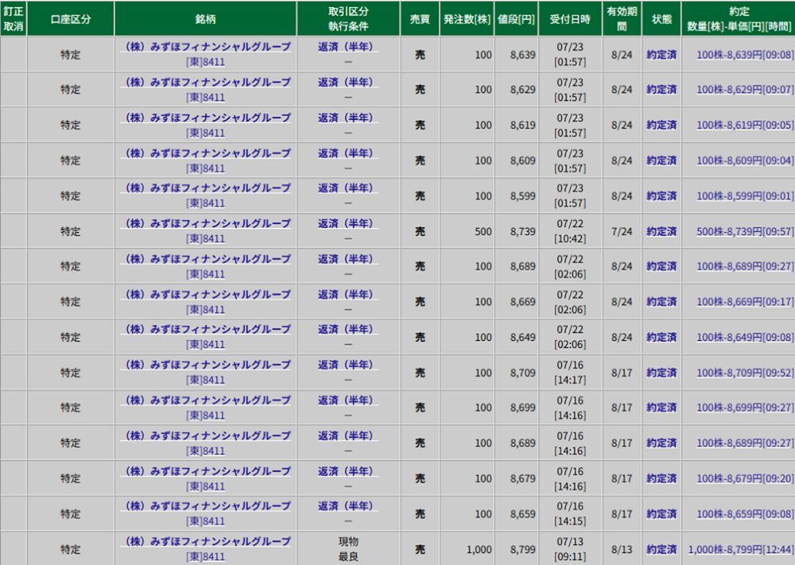Click 約定済 status in the 8,679 row
Screen dimensions: 795x565
661,478
